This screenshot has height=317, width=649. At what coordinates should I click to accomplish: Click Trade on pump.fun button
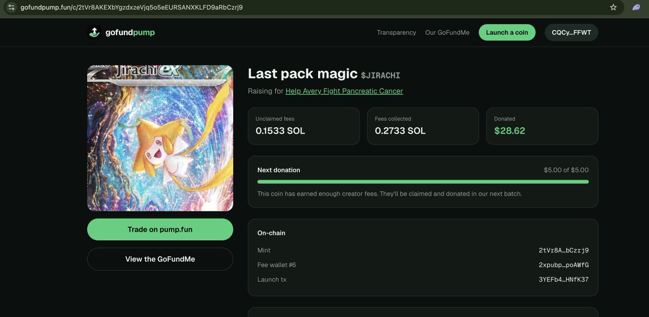pyautogui.click(x=160, y=229)
